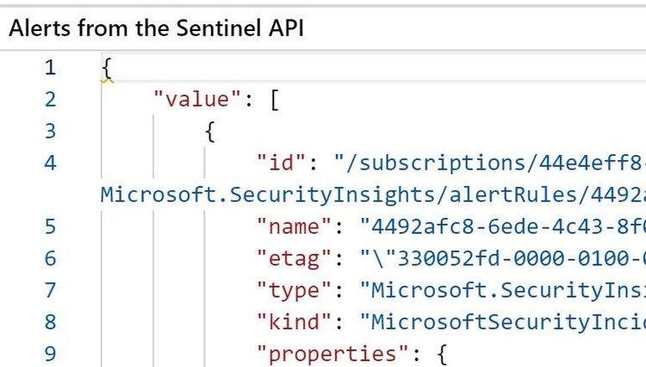Click line number 1 in gutter
Image resolution: width=646 pixels, height=367 pixels.
pos(50,67)
